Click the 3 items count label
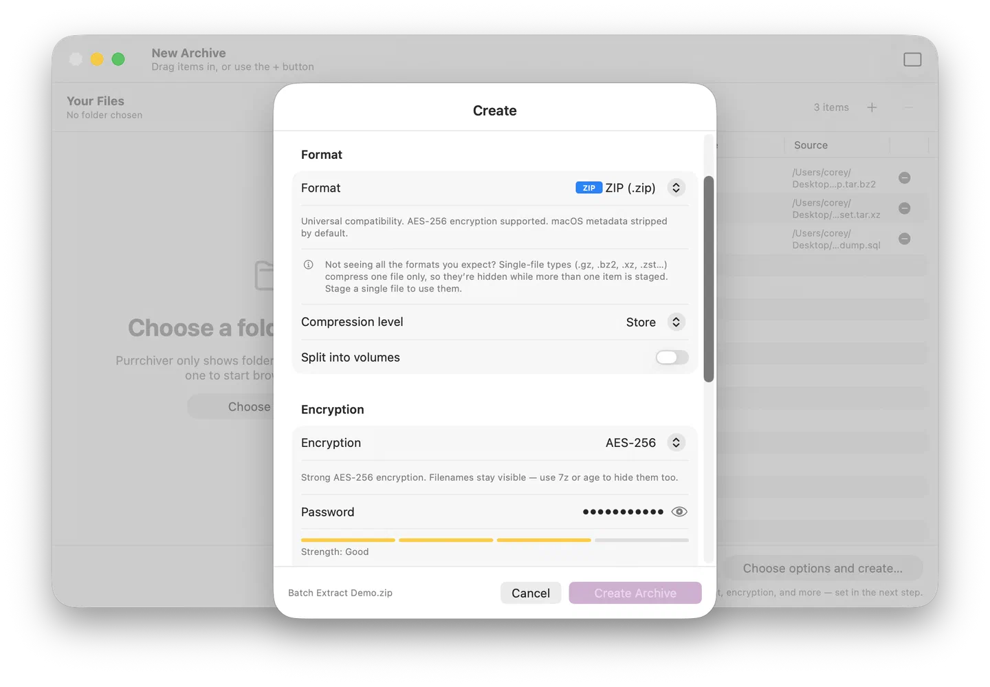990x687 pixels. (x=831, y=107)
